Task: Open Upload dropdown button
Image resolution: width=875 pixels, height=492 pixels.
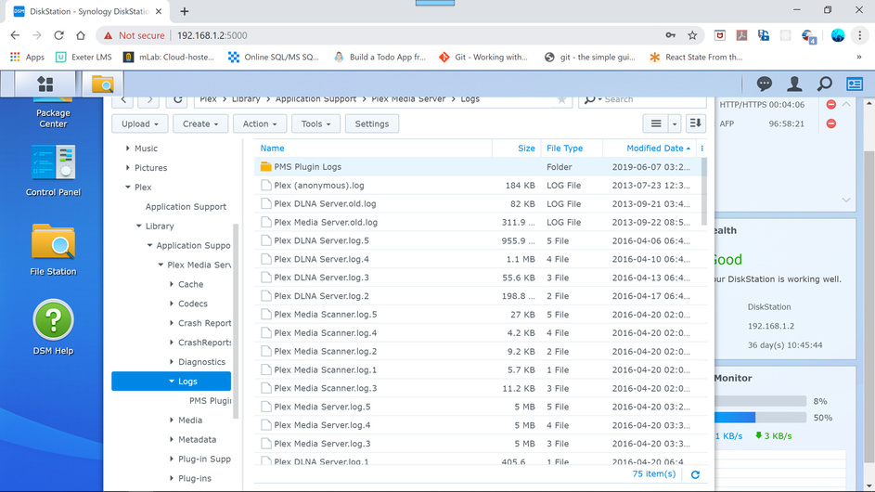Action: 139,123
